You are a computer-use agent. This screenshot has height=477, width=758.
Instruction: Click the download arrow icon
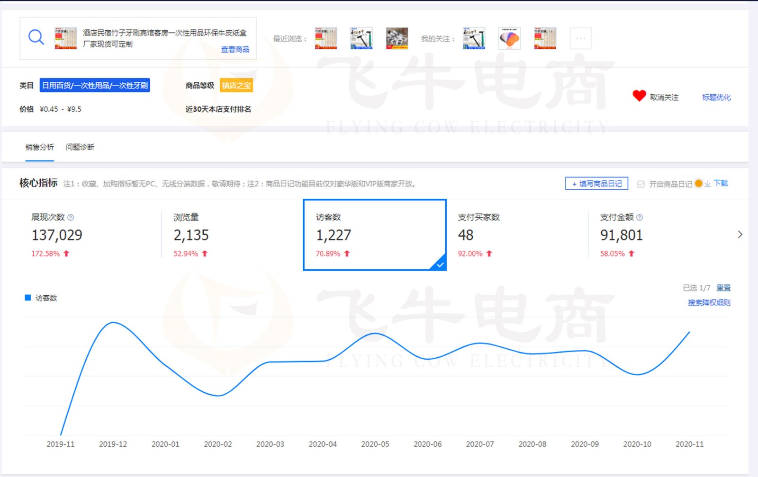[x=707, y=184]
